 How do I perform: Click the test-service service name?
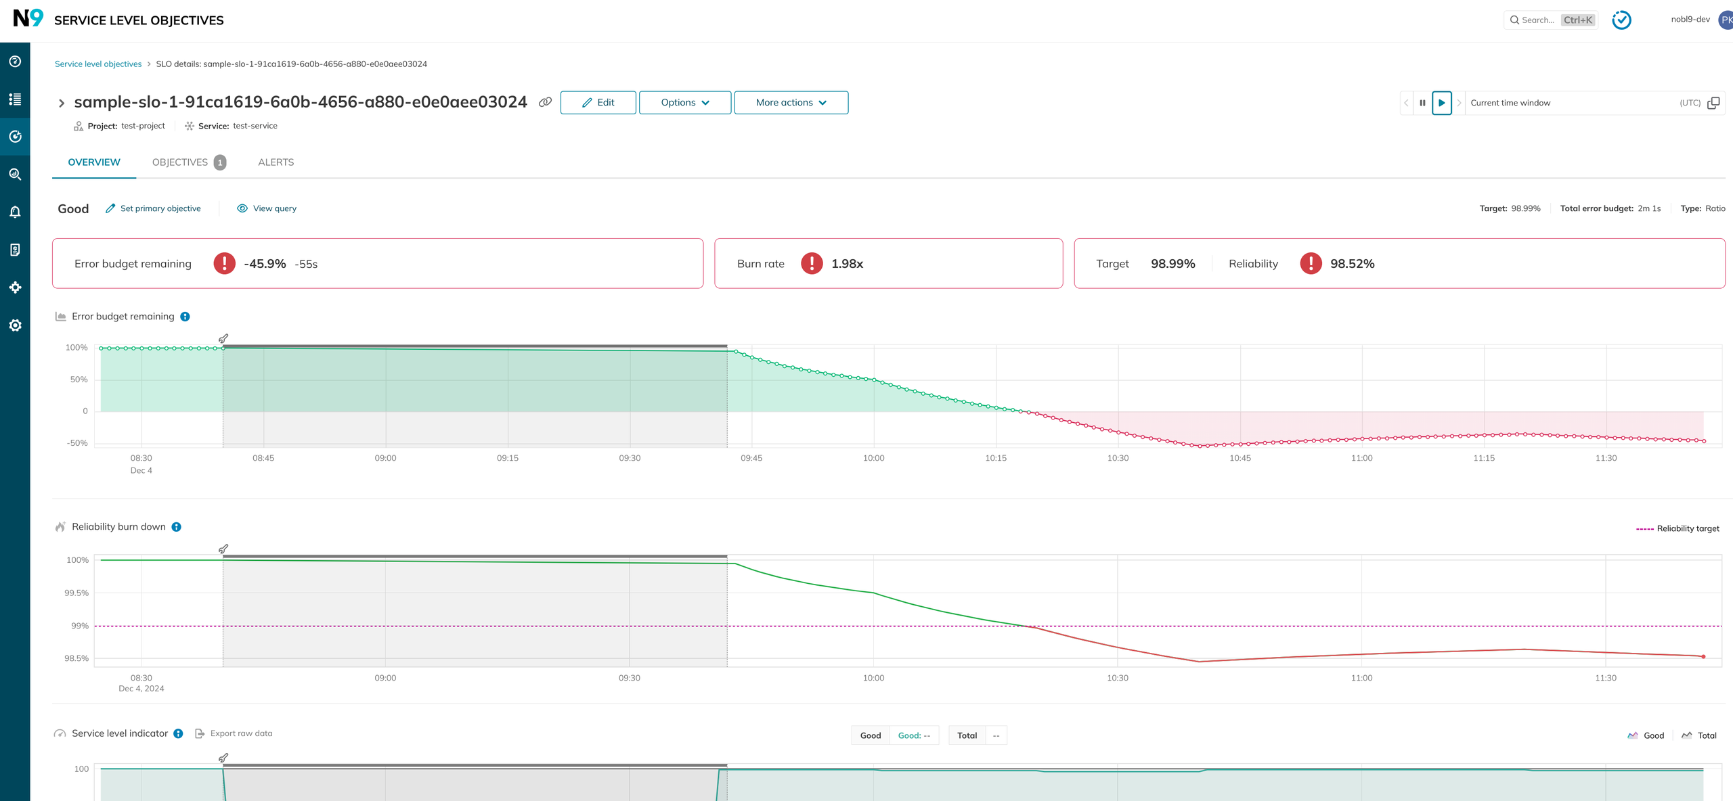(255, 126)
